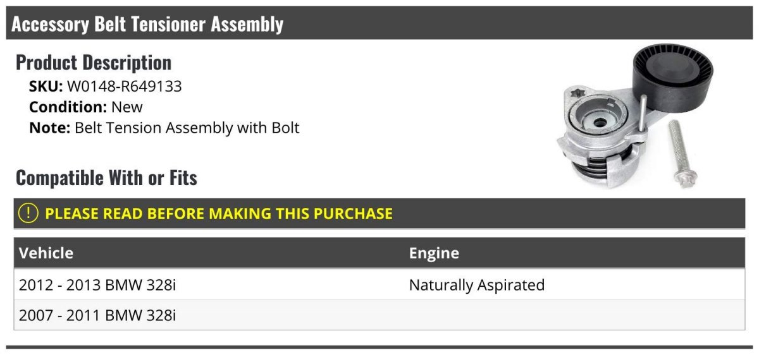Select the Accessory Belt Tensioner Assembly title
The width and height of the screenshot is (759, 355).
click(147, 24)
